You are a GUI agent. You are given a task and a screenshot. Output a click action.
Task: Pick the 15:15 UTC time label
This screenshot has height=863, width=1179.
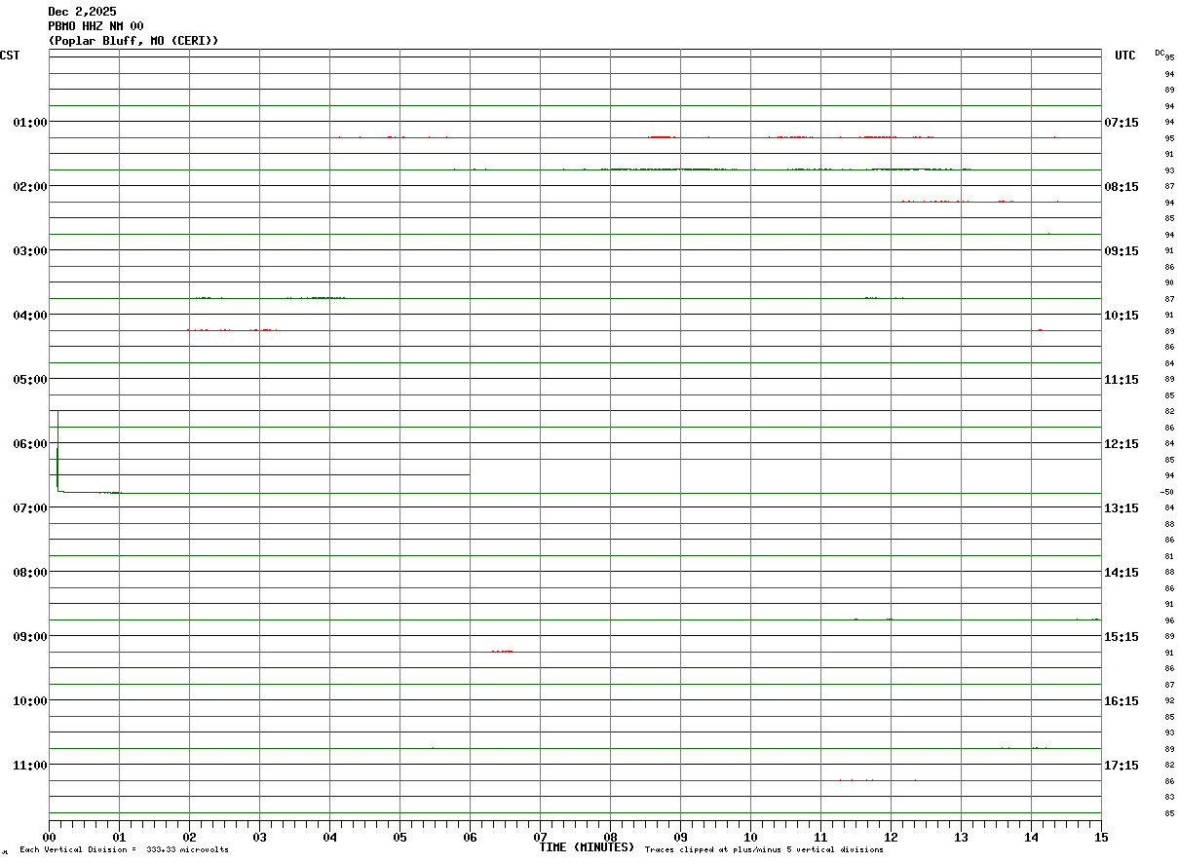[1121, 636]
